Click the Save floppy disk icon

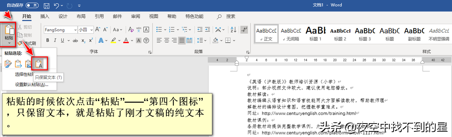[47, 6]
